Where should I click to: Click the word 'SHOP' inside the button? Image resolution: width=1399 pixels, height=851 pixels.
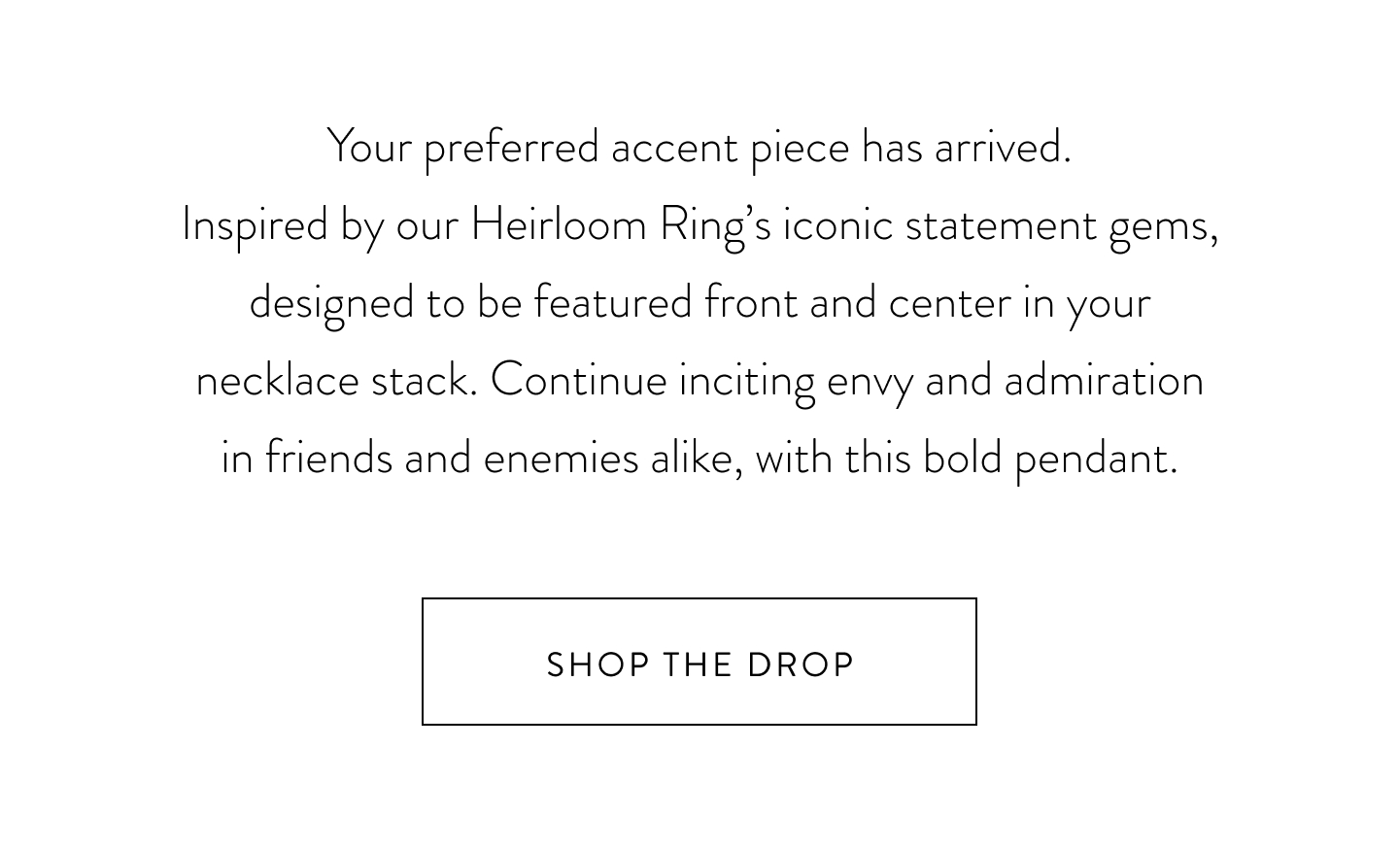(598, 665)
